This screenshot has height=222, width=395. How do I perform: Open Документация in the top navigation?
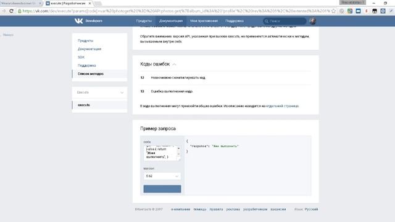[x=171, y=21]
